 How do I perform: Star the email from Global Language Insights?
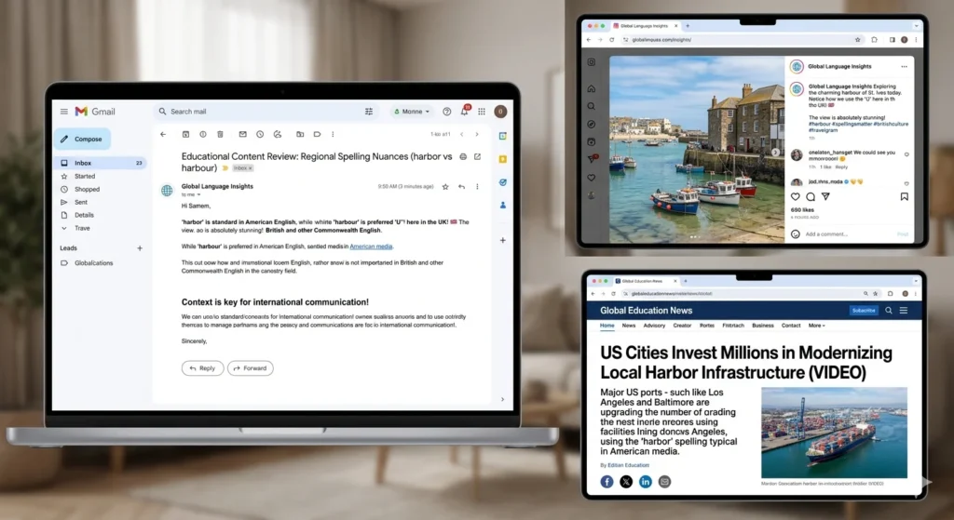(445, 187)
